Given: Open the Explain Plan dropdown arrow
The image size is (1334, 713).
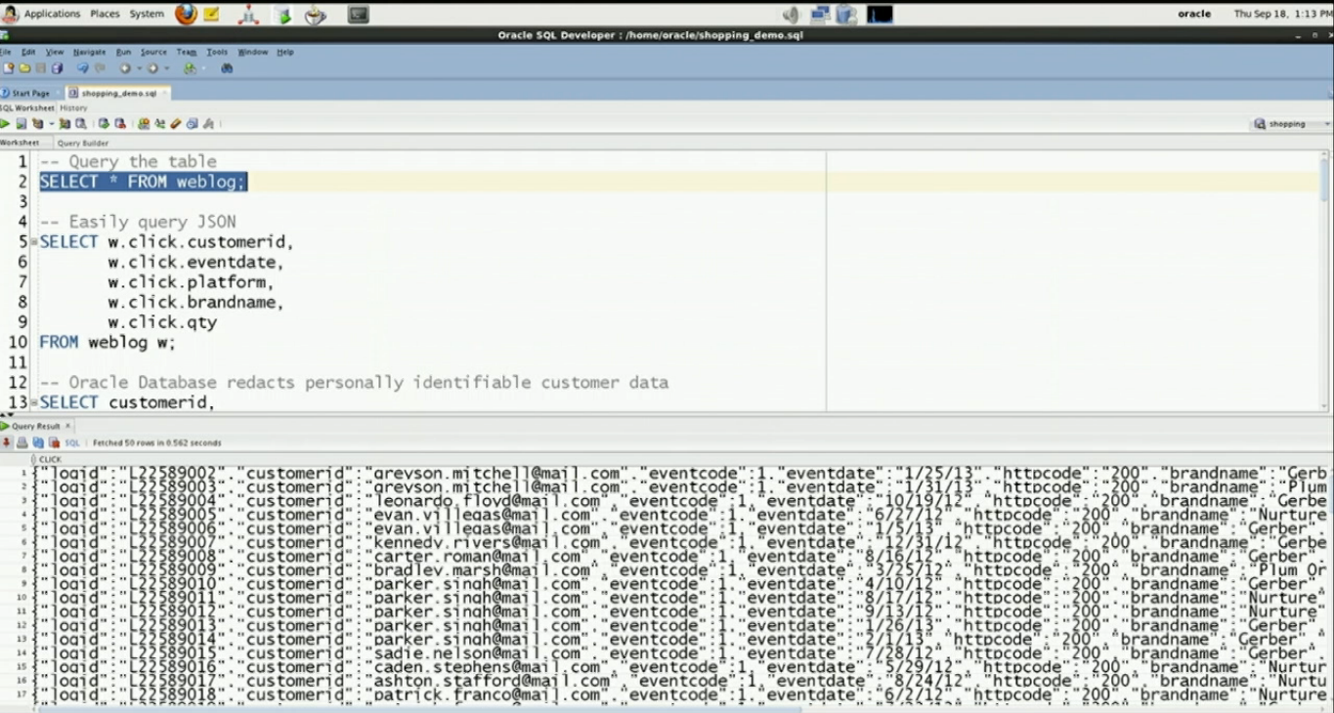Looking at the screenshot, I should point(52,123).
